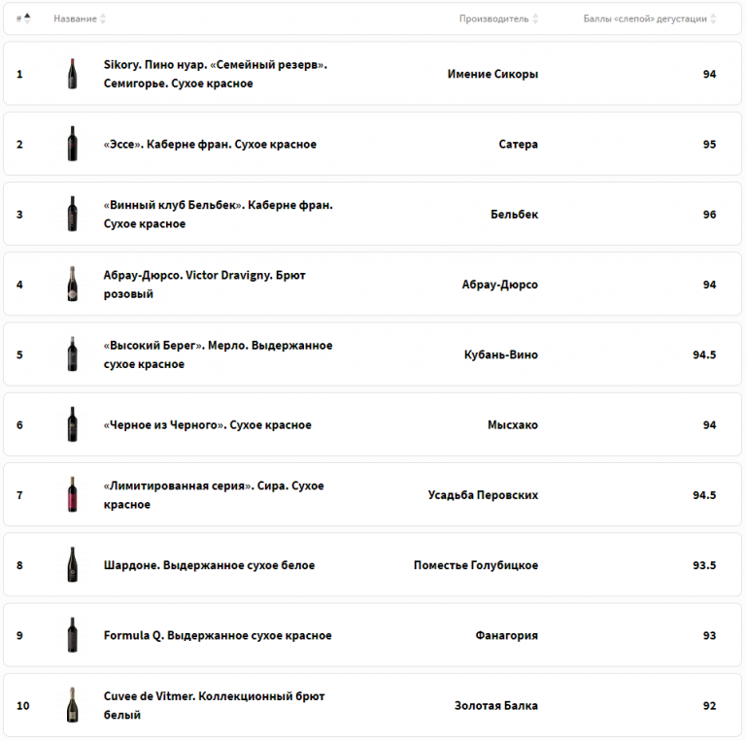Click the Sikory Pinot Noir bottle image

pos(72,74)
